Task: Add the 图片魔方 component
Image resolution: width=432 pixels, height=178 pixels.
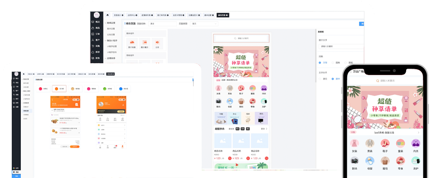Action: (x=145, y=44)
